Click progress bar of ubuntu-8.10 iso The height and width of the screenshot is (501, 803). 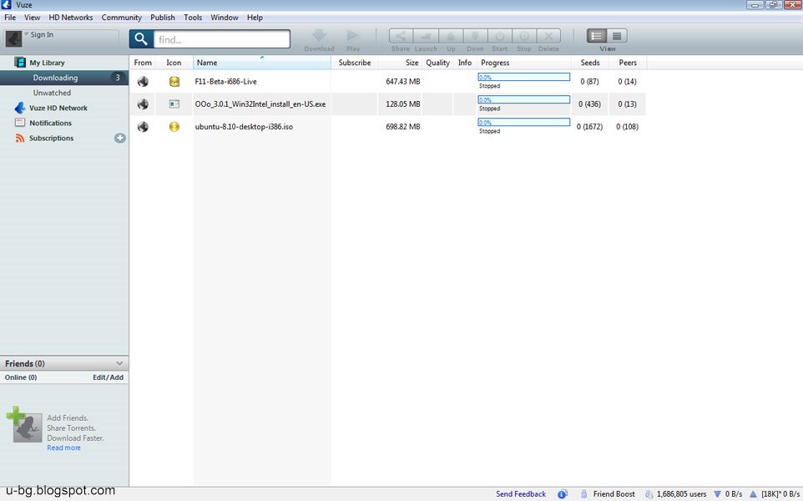524,122
